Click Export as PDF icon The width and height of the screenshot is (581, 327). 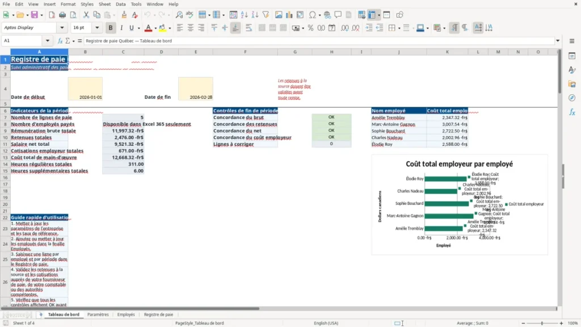52,15
